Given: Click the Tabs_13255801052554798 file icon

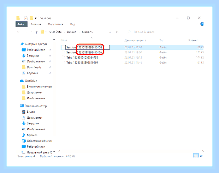Looking at the screenshot, I should point(64,58).
